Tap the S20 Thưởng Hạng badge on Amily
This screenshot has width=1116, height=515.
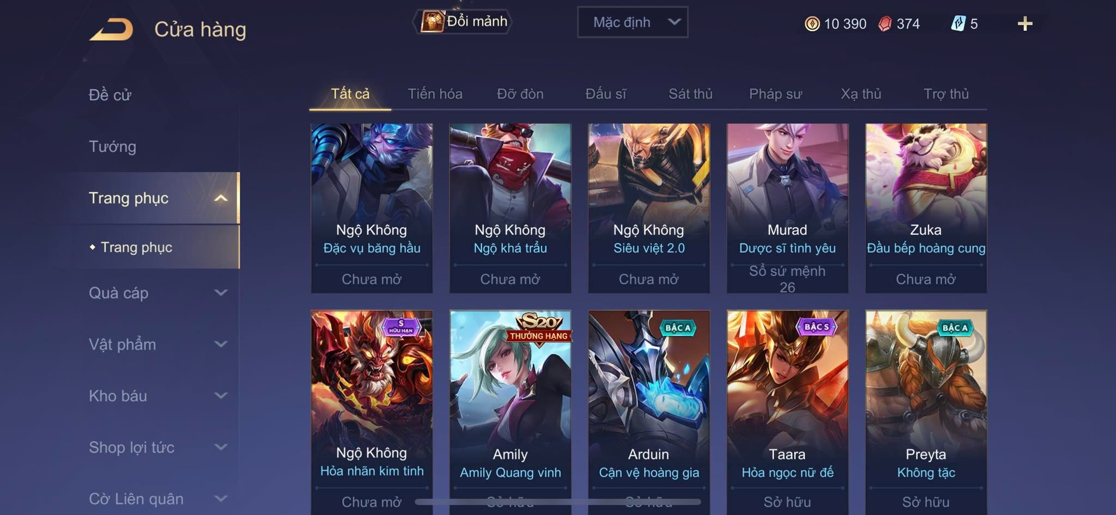(x=539, y=327)
